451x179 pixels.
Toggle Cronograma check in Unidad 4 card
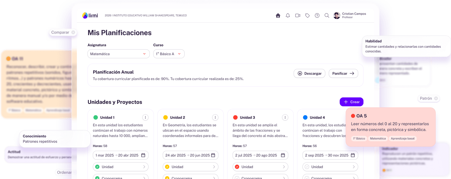tap(307, 178)
